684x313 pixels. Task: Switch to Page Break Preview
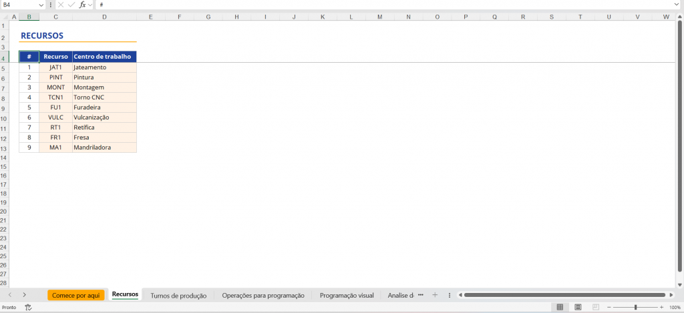click(x=594, y=307)
